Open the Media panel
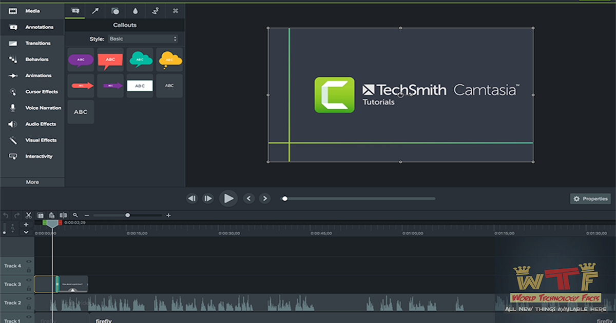 click(x=32, y=11)
